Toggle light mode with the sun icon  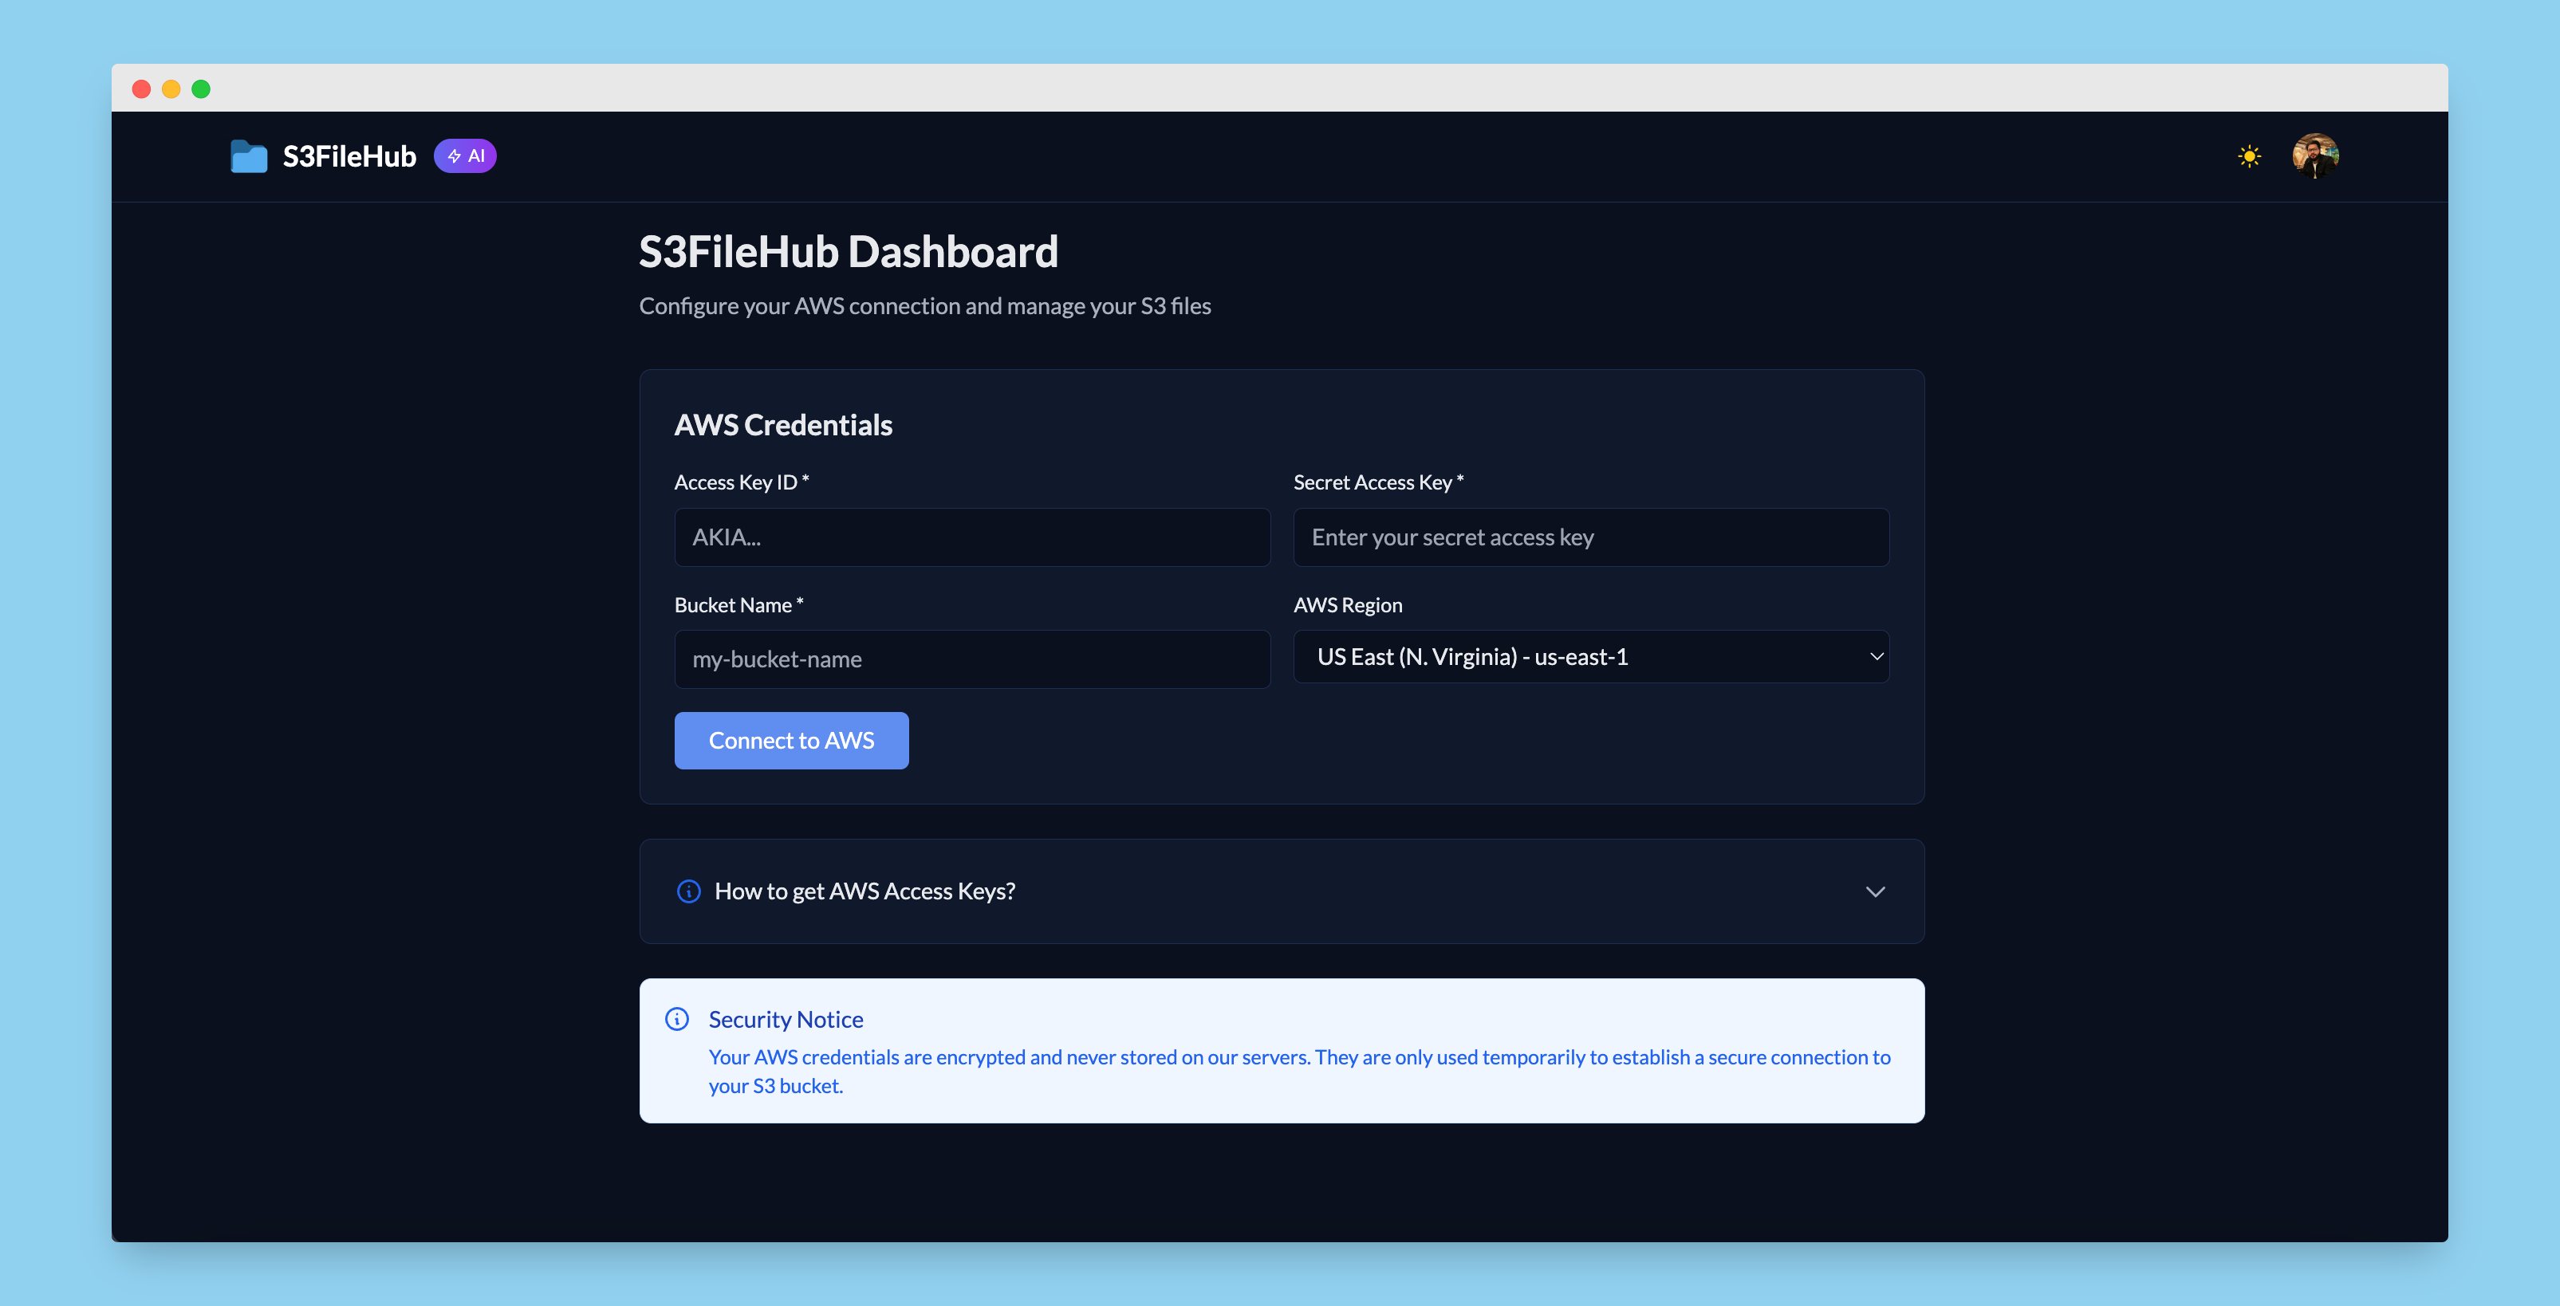2249,156
